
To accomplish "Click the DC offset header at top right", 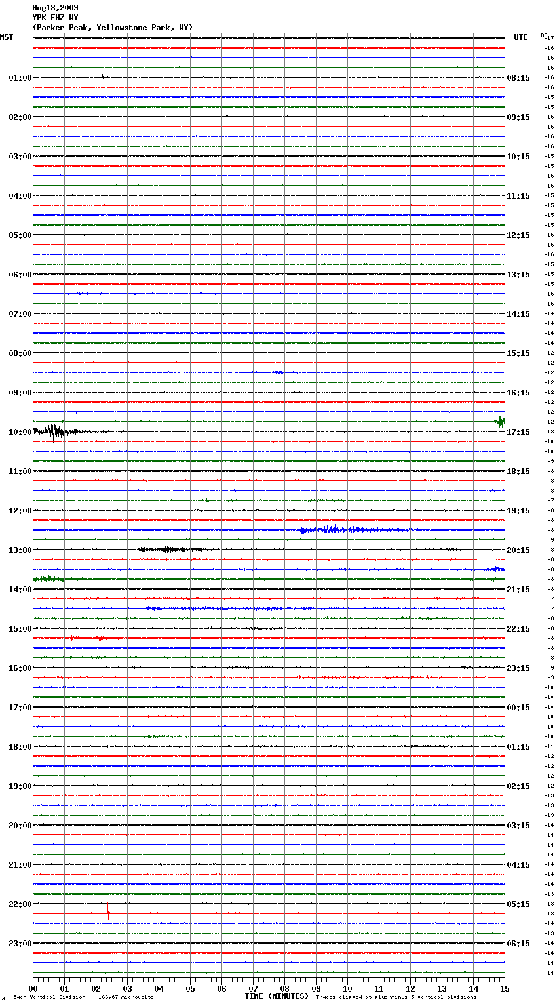I will pyautogui.click(x=543, y=35).
